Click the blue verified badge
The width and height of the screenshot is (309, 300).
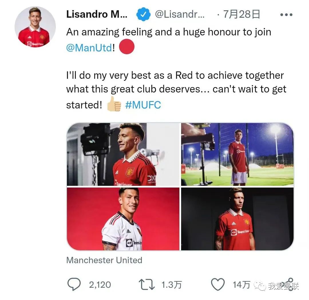pyautogui.click(x=143, y=14)
